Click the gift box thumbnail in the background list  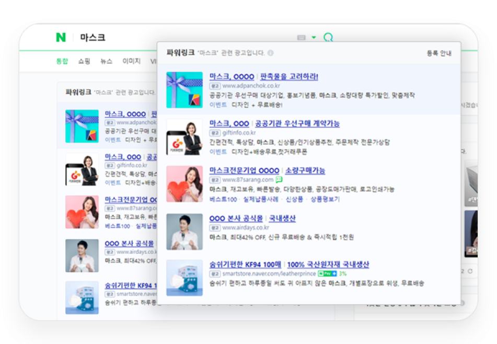click(82, 126)
